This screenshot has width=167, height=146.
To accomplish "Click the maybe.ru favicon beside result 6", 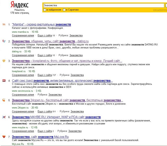I will click(4, 117).
